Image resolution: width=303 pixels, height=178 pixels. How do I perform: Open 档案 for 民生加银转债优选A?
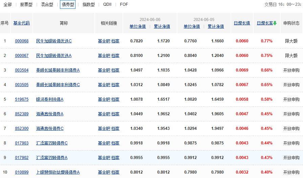click(115, 56)
